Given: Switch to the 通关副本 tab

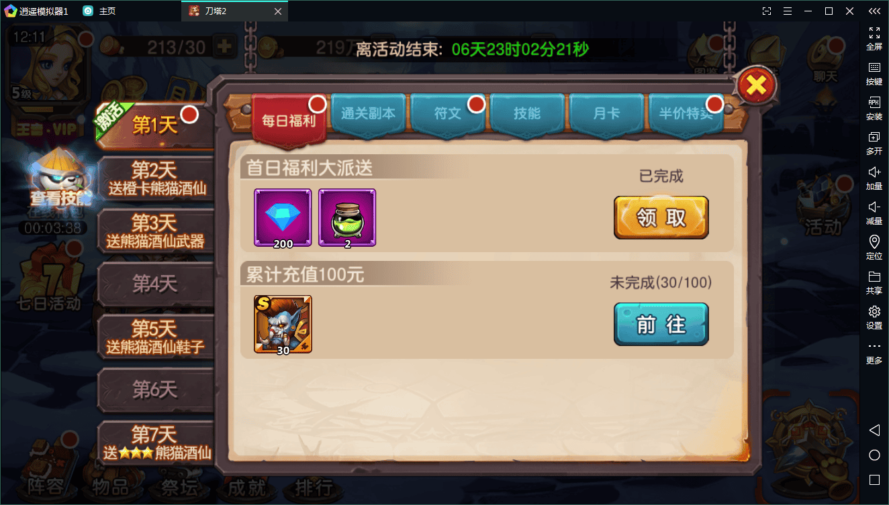Looking at the screenshot, I should click(368, 114).
